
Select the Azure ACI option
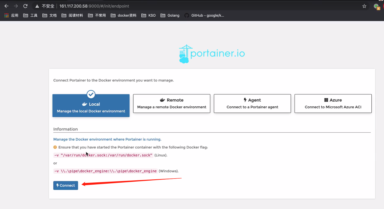tap(333, 104)
